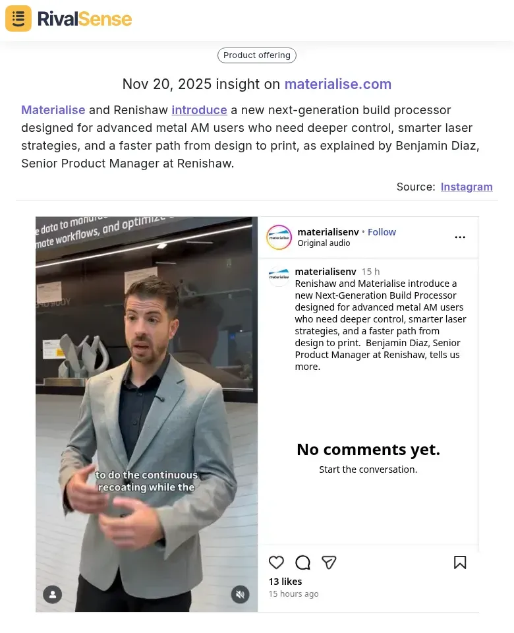The width and height of the screenshot is (514, 633).
Task: View the source on Instagram
Action: (x=467, y=187)
